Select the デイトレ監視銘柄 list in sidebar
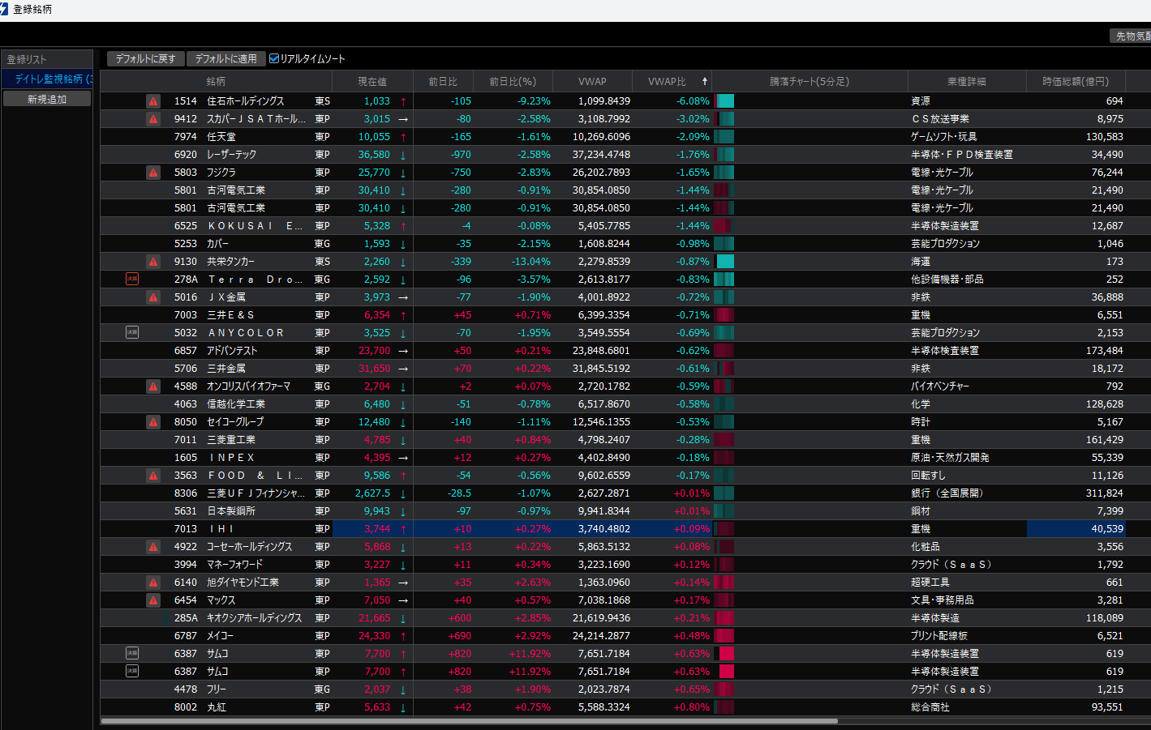1151x730 pixels. 49,79
